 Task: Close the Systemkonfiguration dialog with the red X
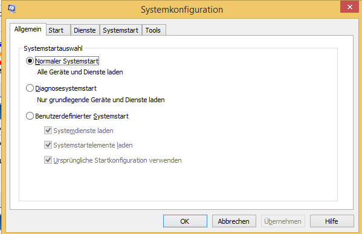click(x=349, y=7)
